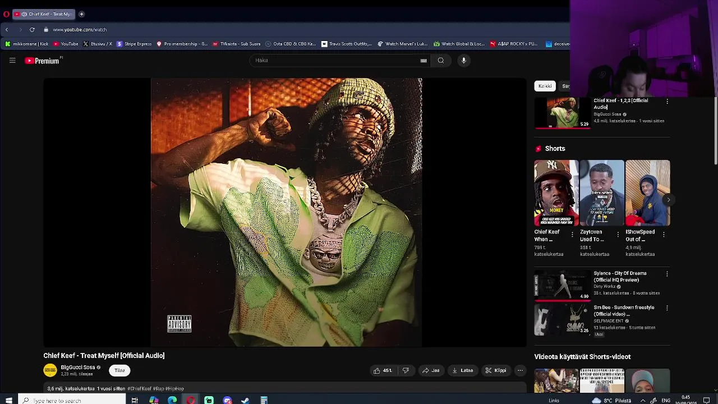This screenshot has height=404, width=718.
Task: Select the Chief Keef - Treat Myself browser tab
Action: [x=44, y=14]
